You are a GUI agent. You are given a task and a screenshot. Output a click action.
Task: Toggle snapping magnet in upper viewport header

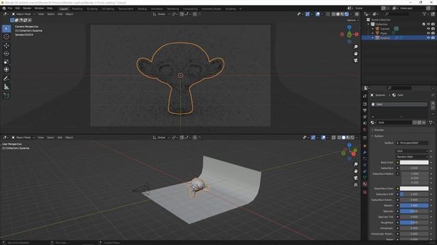pos(182,14)
